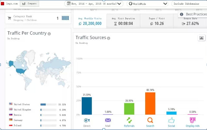Image resolution: width=207 pixels, height=130 pixels.
Task: Select the United States traffic row
Action: (37, 104)
